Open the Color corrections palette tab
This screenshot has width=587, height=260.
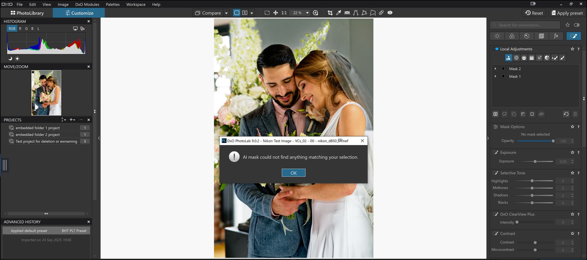click(x=512, y=36)
